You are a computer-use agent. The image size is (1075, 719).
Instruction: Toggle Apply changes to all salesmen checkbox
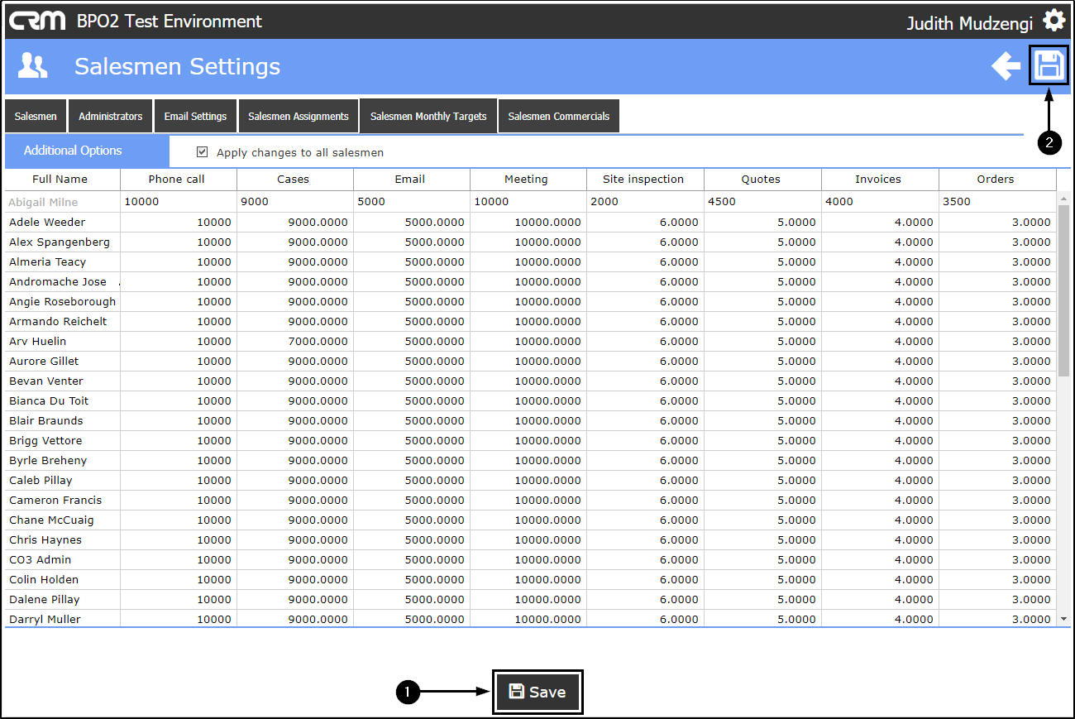202,152
